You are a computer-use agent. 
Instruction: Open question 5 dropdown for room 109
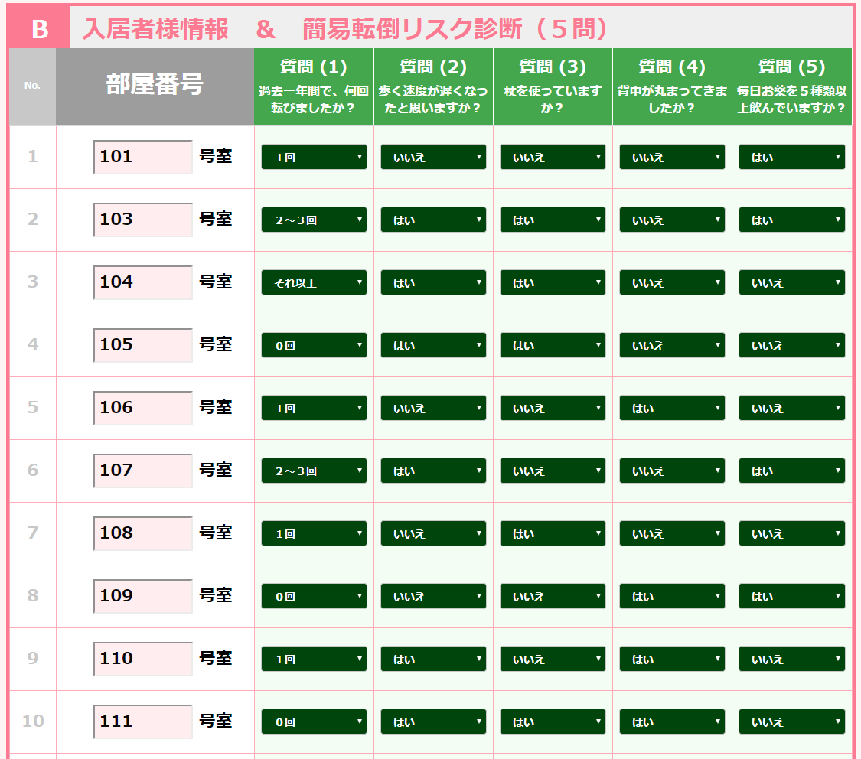(791, 596)
